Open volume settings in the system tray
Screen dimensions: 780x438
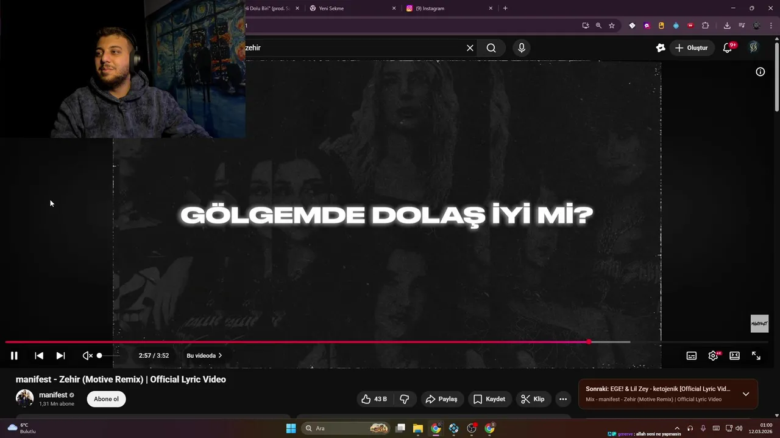tap(739, 428)
